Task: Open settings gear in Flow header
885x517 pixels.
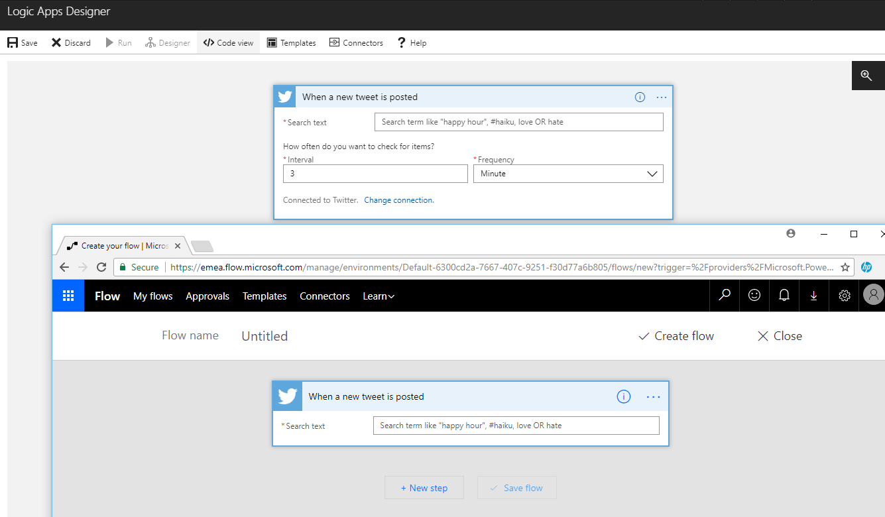Action: coord(845,296)
